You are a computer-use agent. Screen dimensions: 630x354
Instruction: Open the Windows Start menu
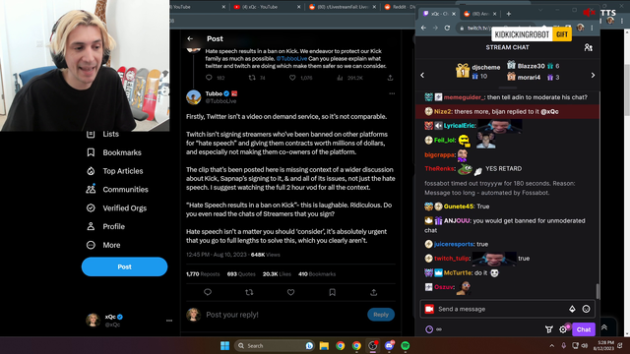point(225,345)
